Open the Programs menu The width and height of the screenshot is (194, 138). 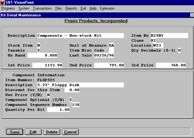tap(8, 8)
